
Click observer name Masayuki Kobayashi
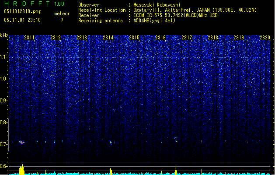[x=157, y=5]
